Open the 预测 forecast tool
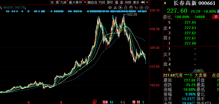The height and width of the screenshot is (104, 219). point(128,2)
